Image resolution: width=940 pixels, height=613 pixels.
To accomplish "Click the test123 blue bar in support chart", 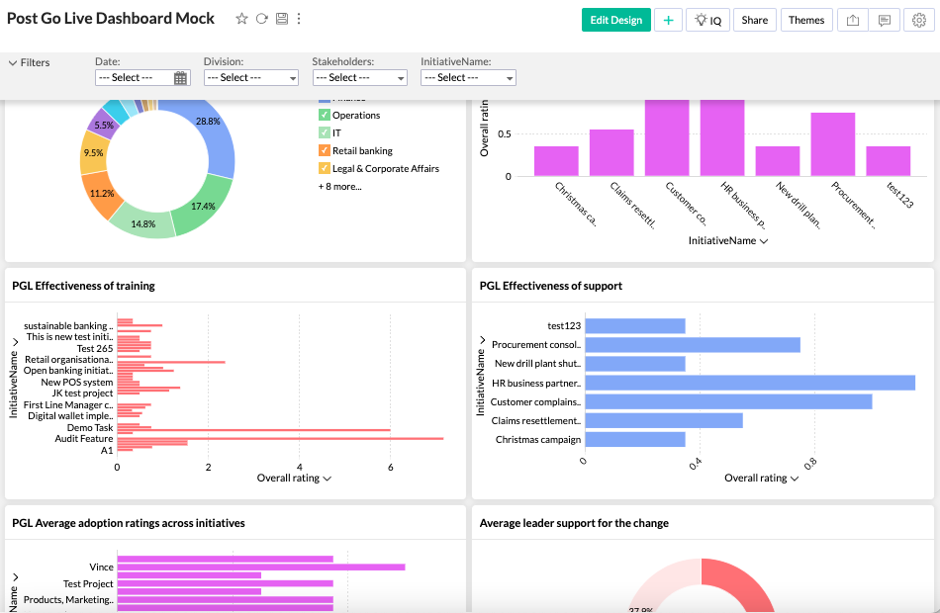I will 635,326.
